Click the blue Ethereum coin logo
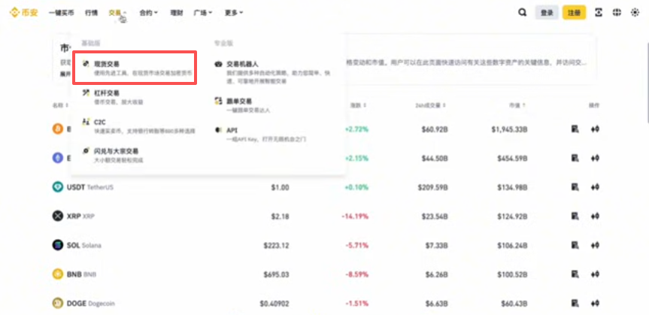Screen dimensions: 649x315 [58, 158]
